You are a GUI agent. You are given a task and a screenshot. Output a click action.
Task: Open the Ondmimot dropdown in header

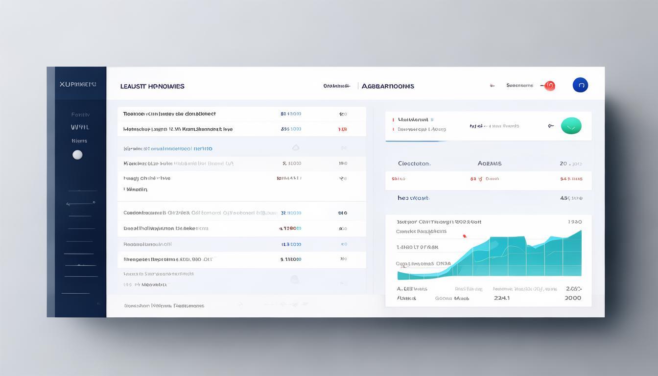tap(336, 86)
